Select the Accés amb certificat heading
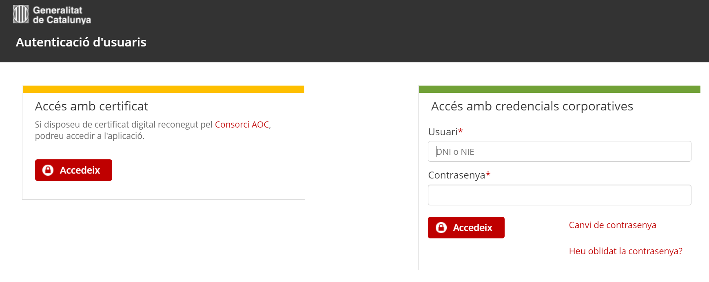Image resolution: width=709 pixels, height=282 pixels. pyautogui.click(x=91, y=106)
